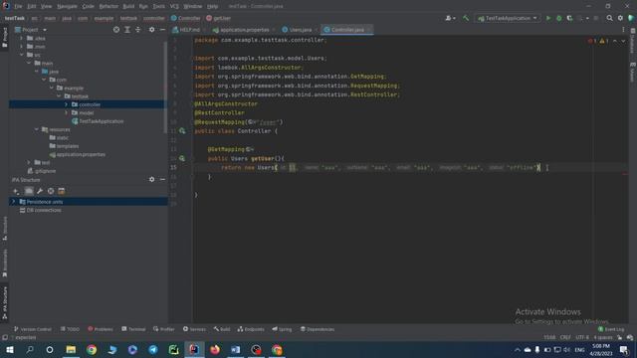Open the Dependencies tool window
The image size is (637, 358).
pyautogui.click(x=318, y=329)
